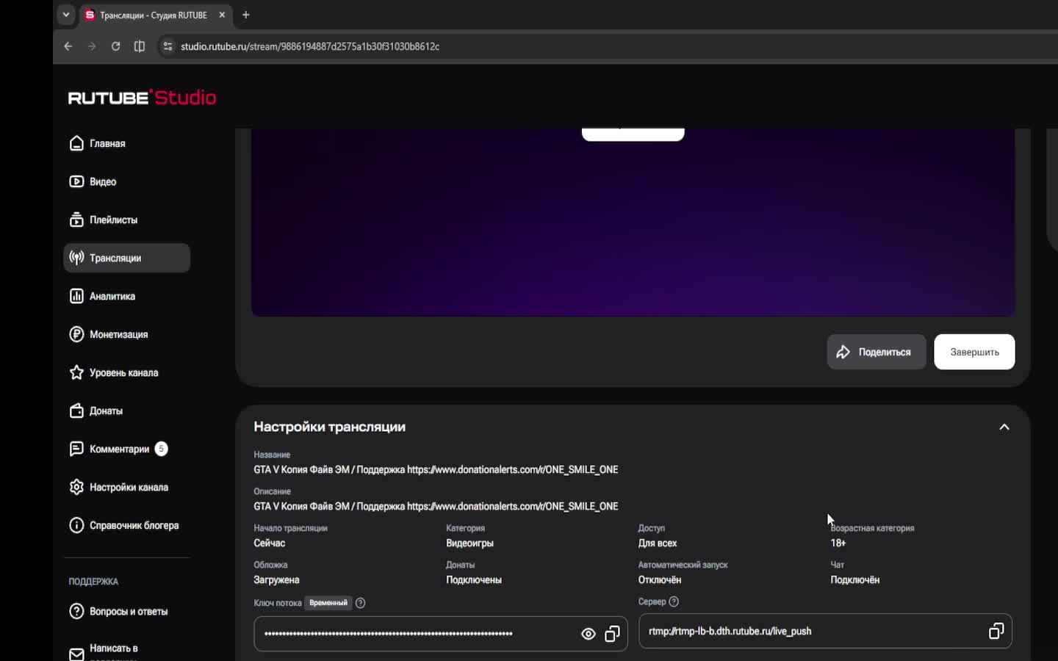Open a new browser tab

click(246, 15)
